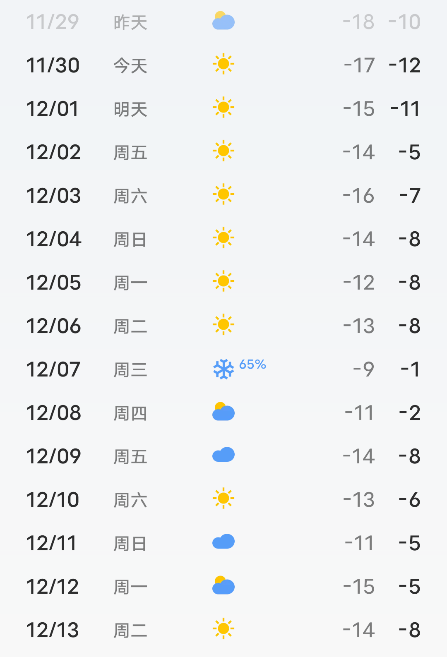447x657 pixels.
Task: Click the snowflake icon on 12/07
Action: tap(223, 369)
